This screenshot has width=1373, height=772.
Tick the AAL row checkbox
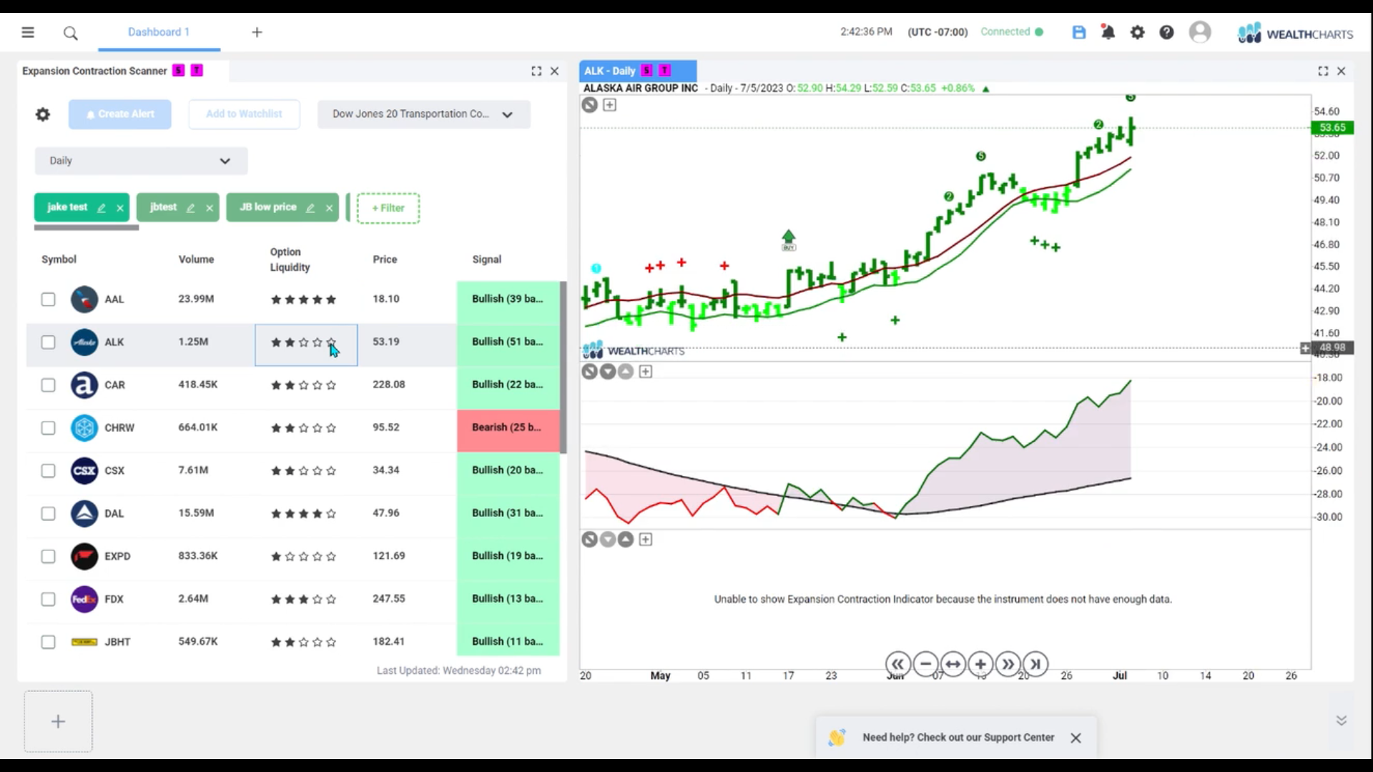pos(48,300)
